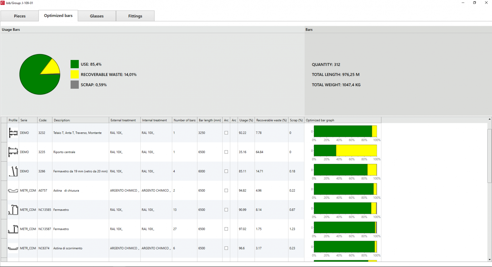Viewport: 492px width, 267px height.
Task: Click the NC13587 Fermavetro profile icon
Action: coord(13,229)
